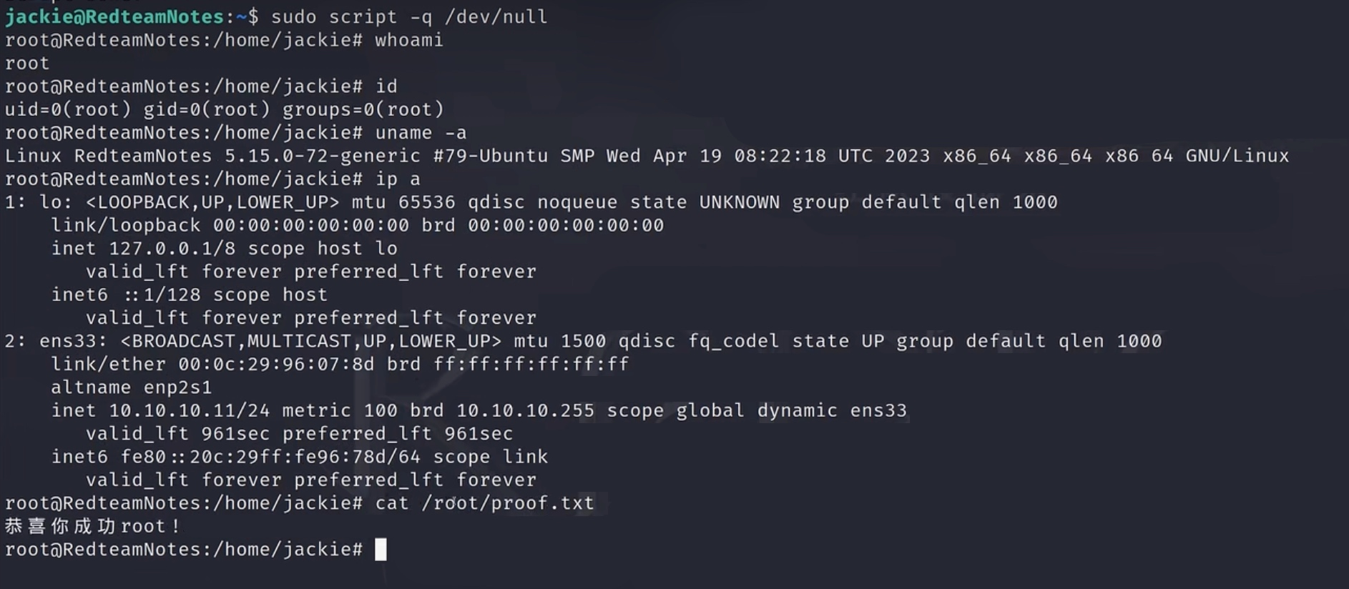The height and width of the screenshot is (589, 1349).
Task: Click the IP address '10.10.10.11/24'
Action: click(x=189, y=410)
